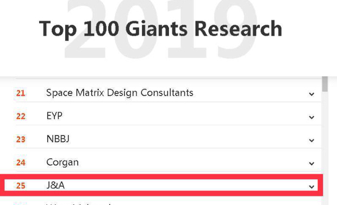Click rank number 21
The image size is (337, 205).
pyautogui.click(x=21, y=93)
